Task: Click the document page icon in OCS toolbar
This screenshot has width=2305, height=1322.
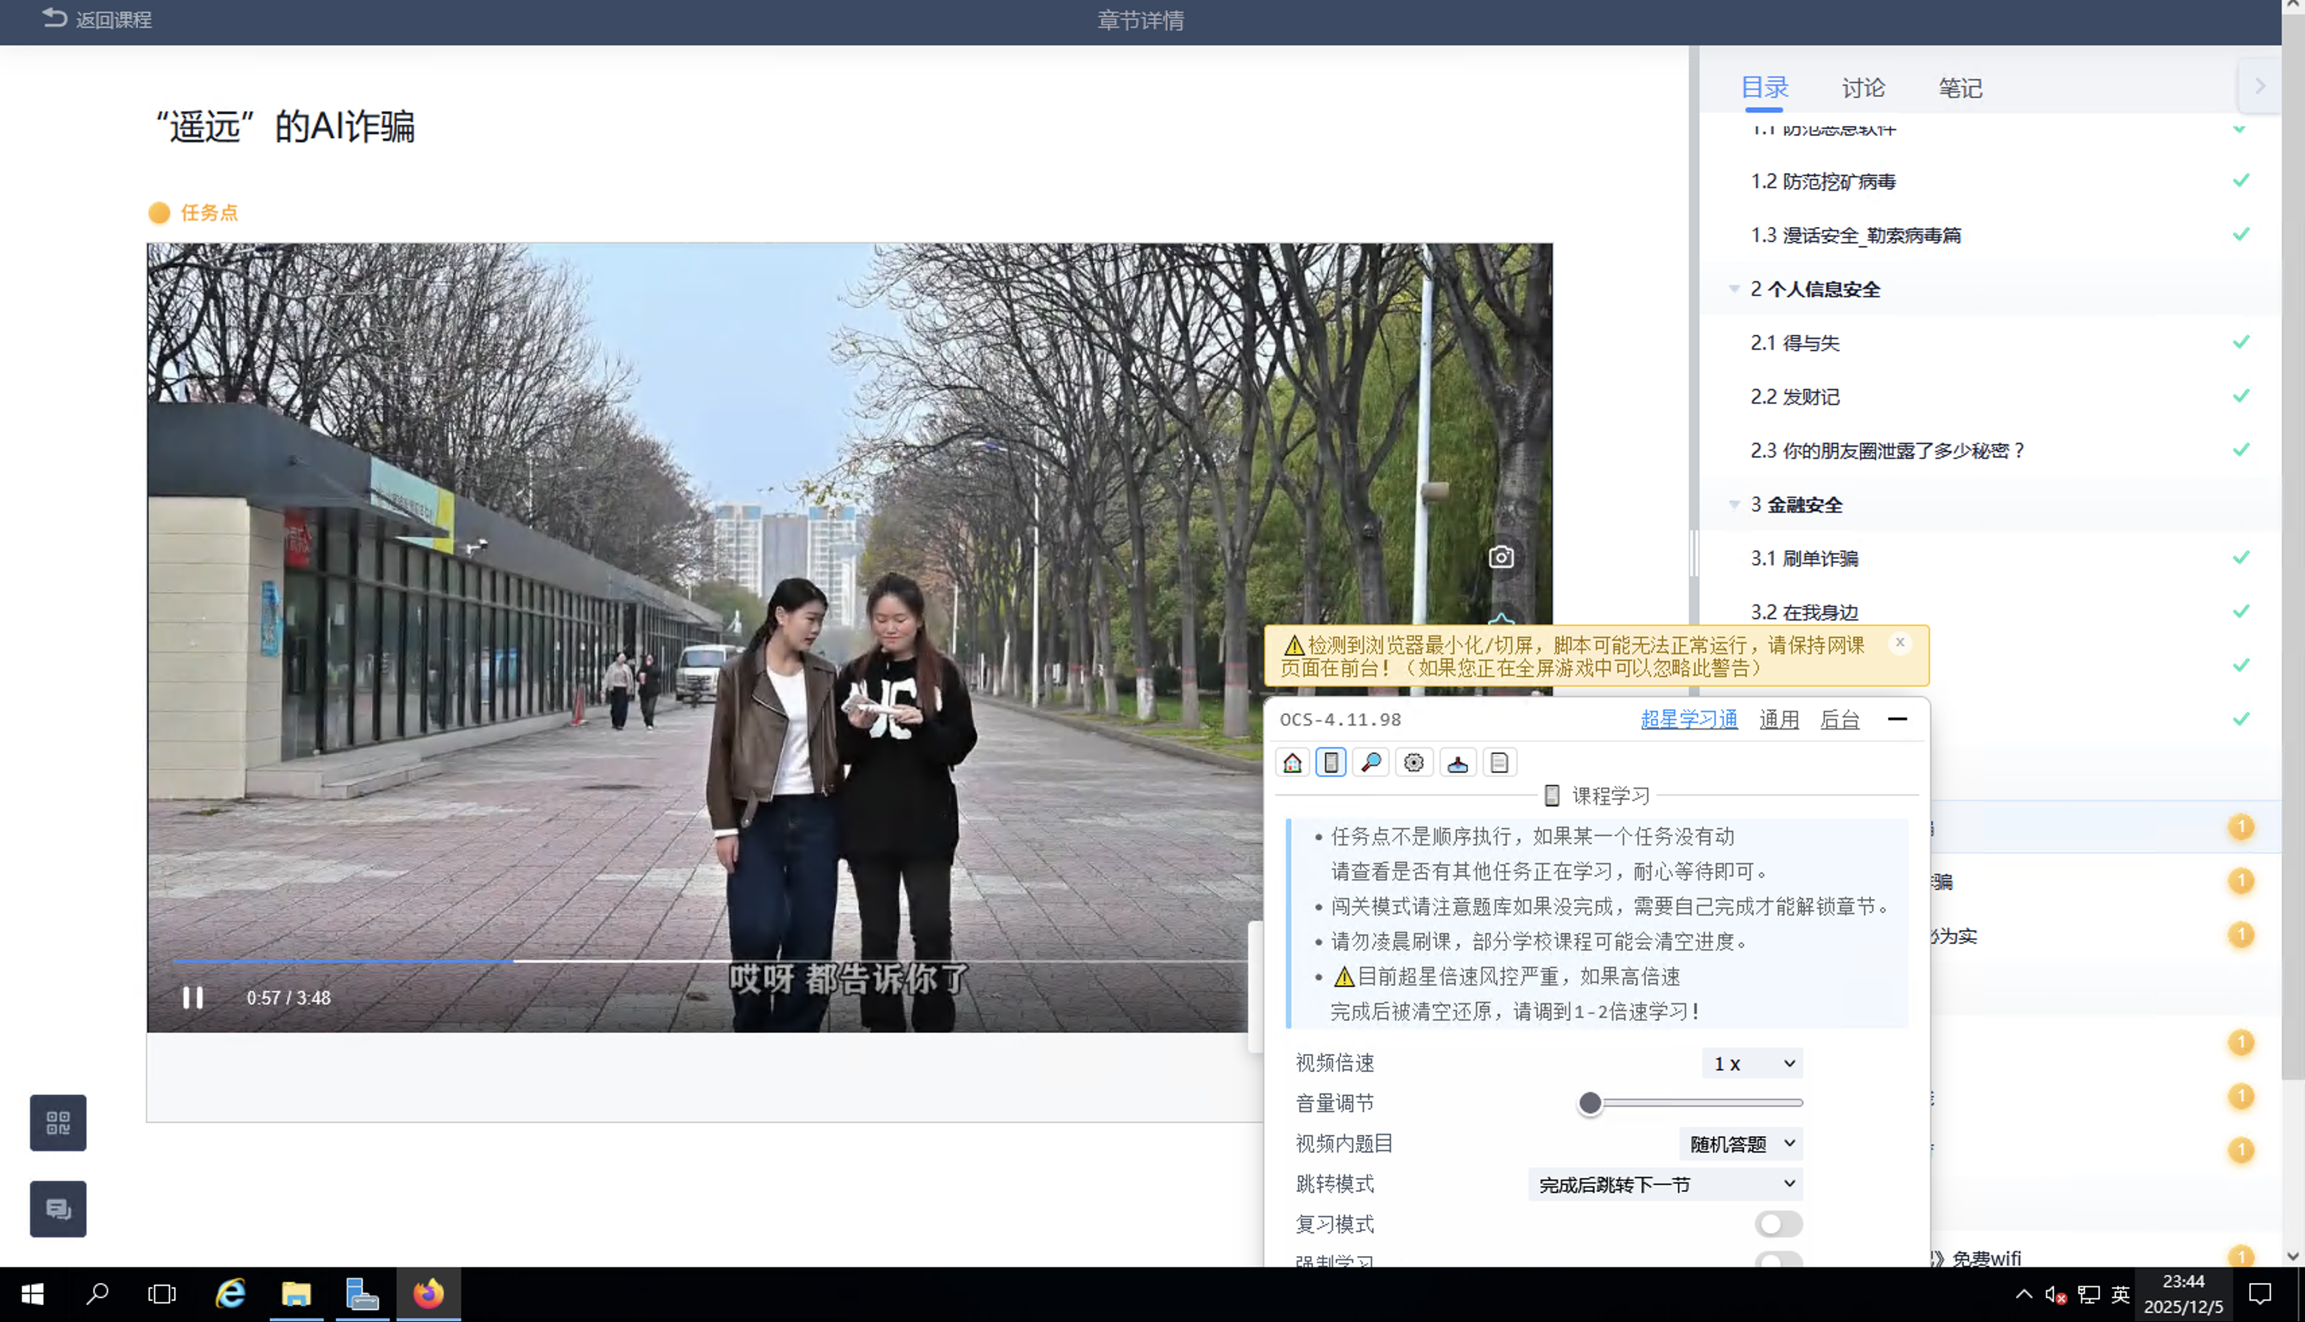Action: (1500, 763)
